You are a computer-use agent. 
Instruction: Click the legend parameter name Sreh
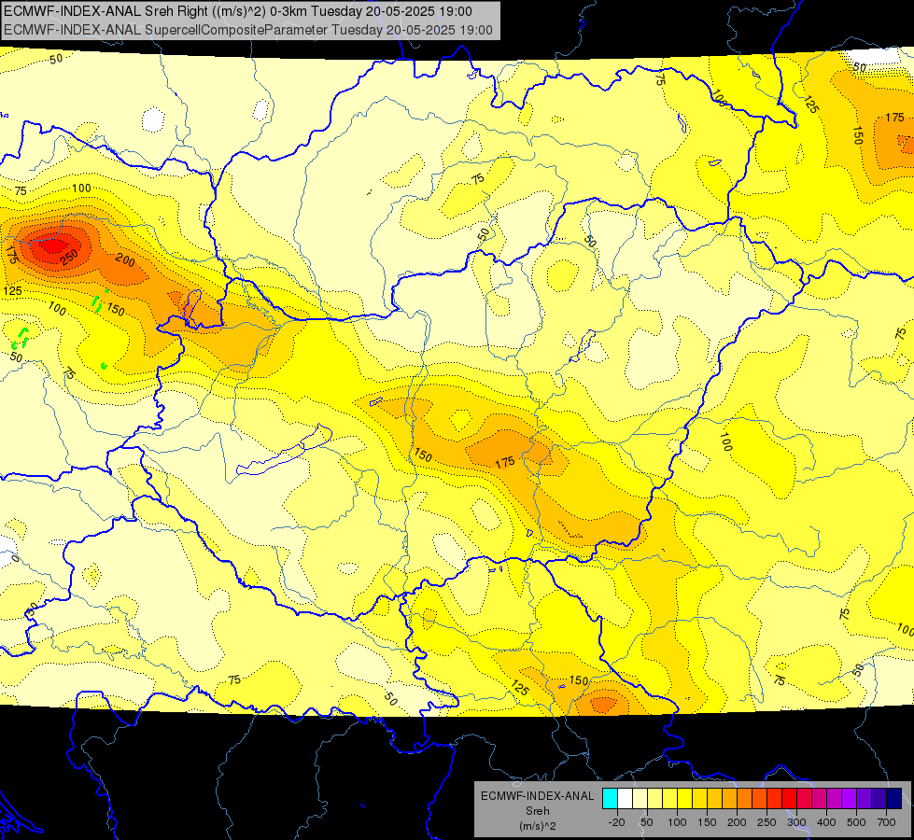pos(537,811)
